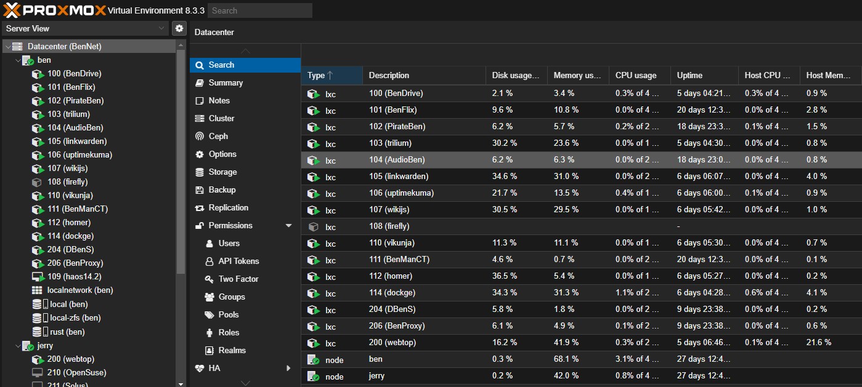Click the Backup floppy disk icon
This screenshot has height=387, width=862.
click(x=200, y=190)
